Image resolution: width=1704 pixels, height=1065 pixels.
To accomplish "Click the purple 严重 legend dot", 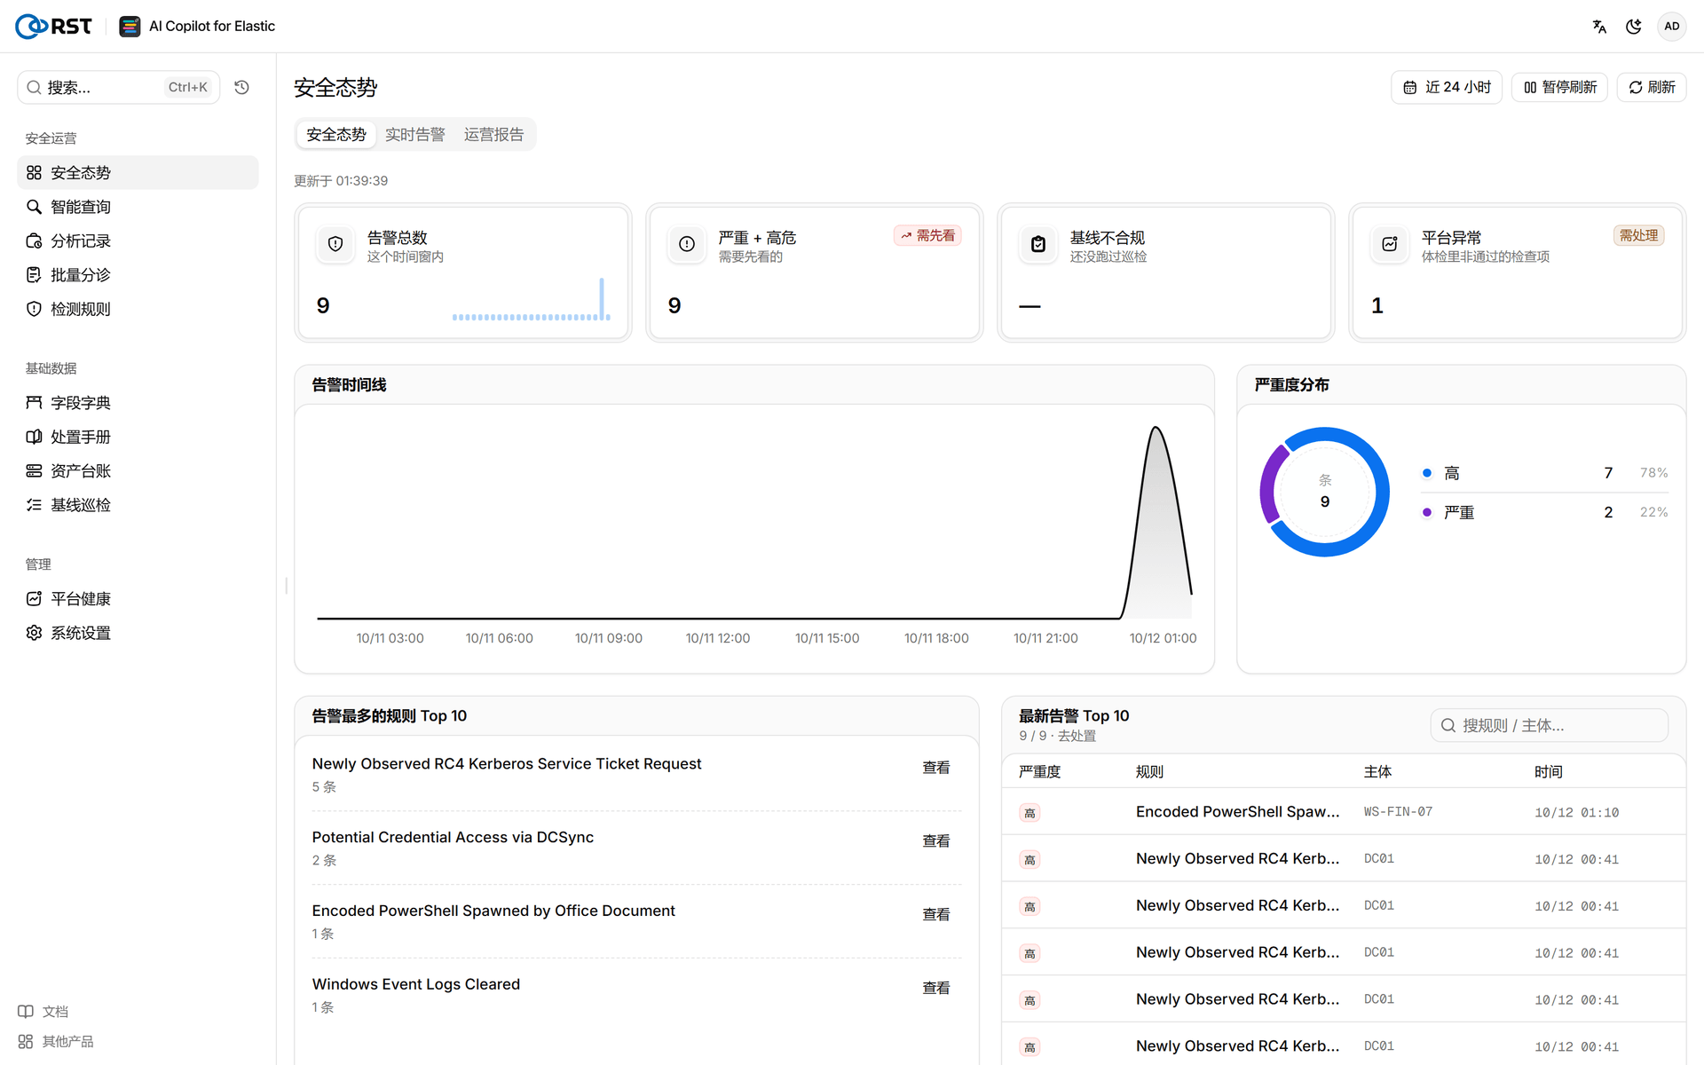I will 1427,512.
